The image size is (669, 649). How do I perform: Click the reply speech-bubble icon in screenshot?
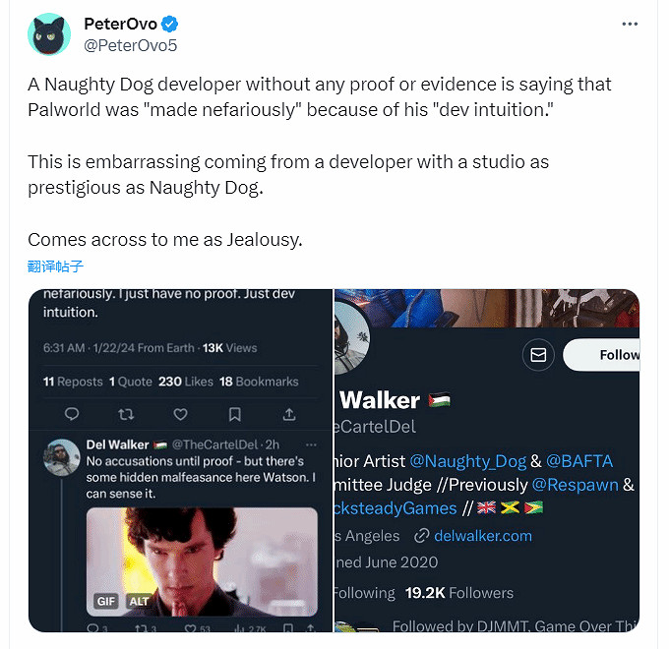point(71,414)
